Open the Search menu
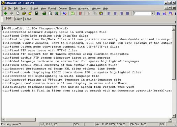The image size is (177, 127). pyautogui.click(x=24, y=8)
